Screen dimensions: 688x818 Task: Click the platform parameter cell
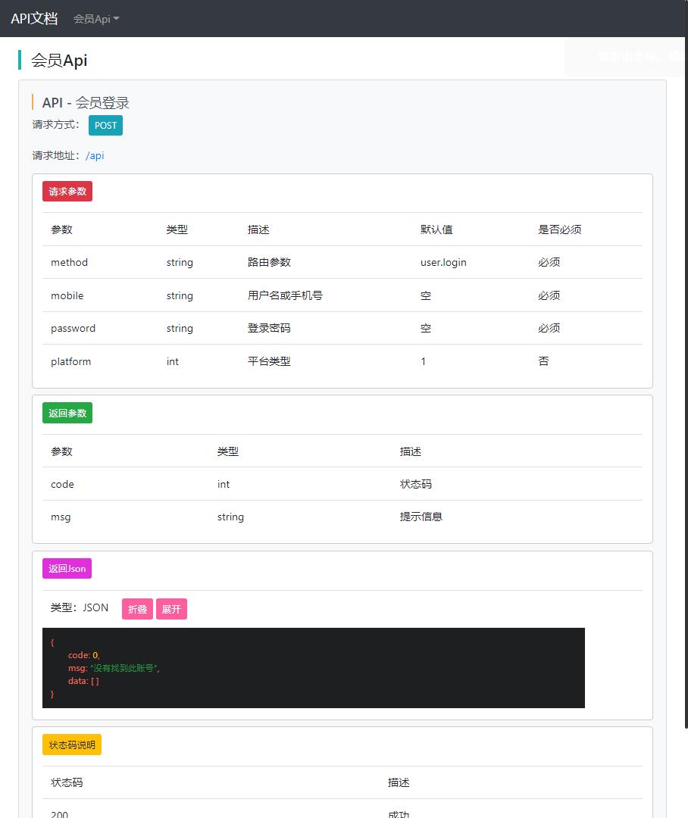[71, 361]
